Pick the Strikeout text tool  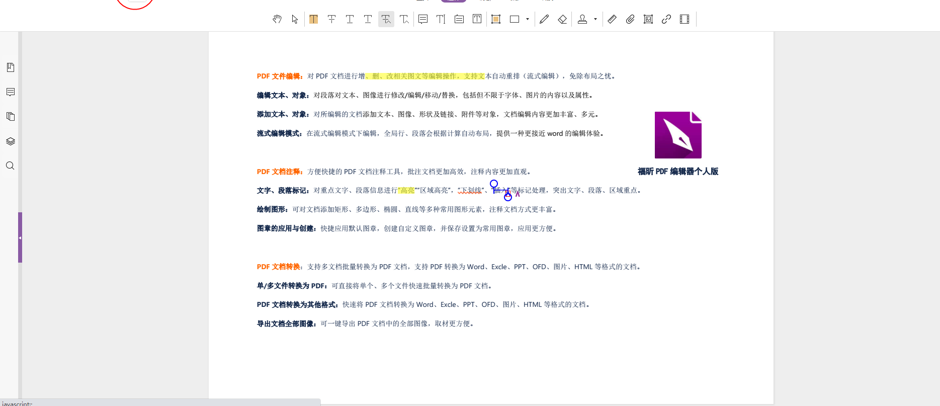coord(331,19)
